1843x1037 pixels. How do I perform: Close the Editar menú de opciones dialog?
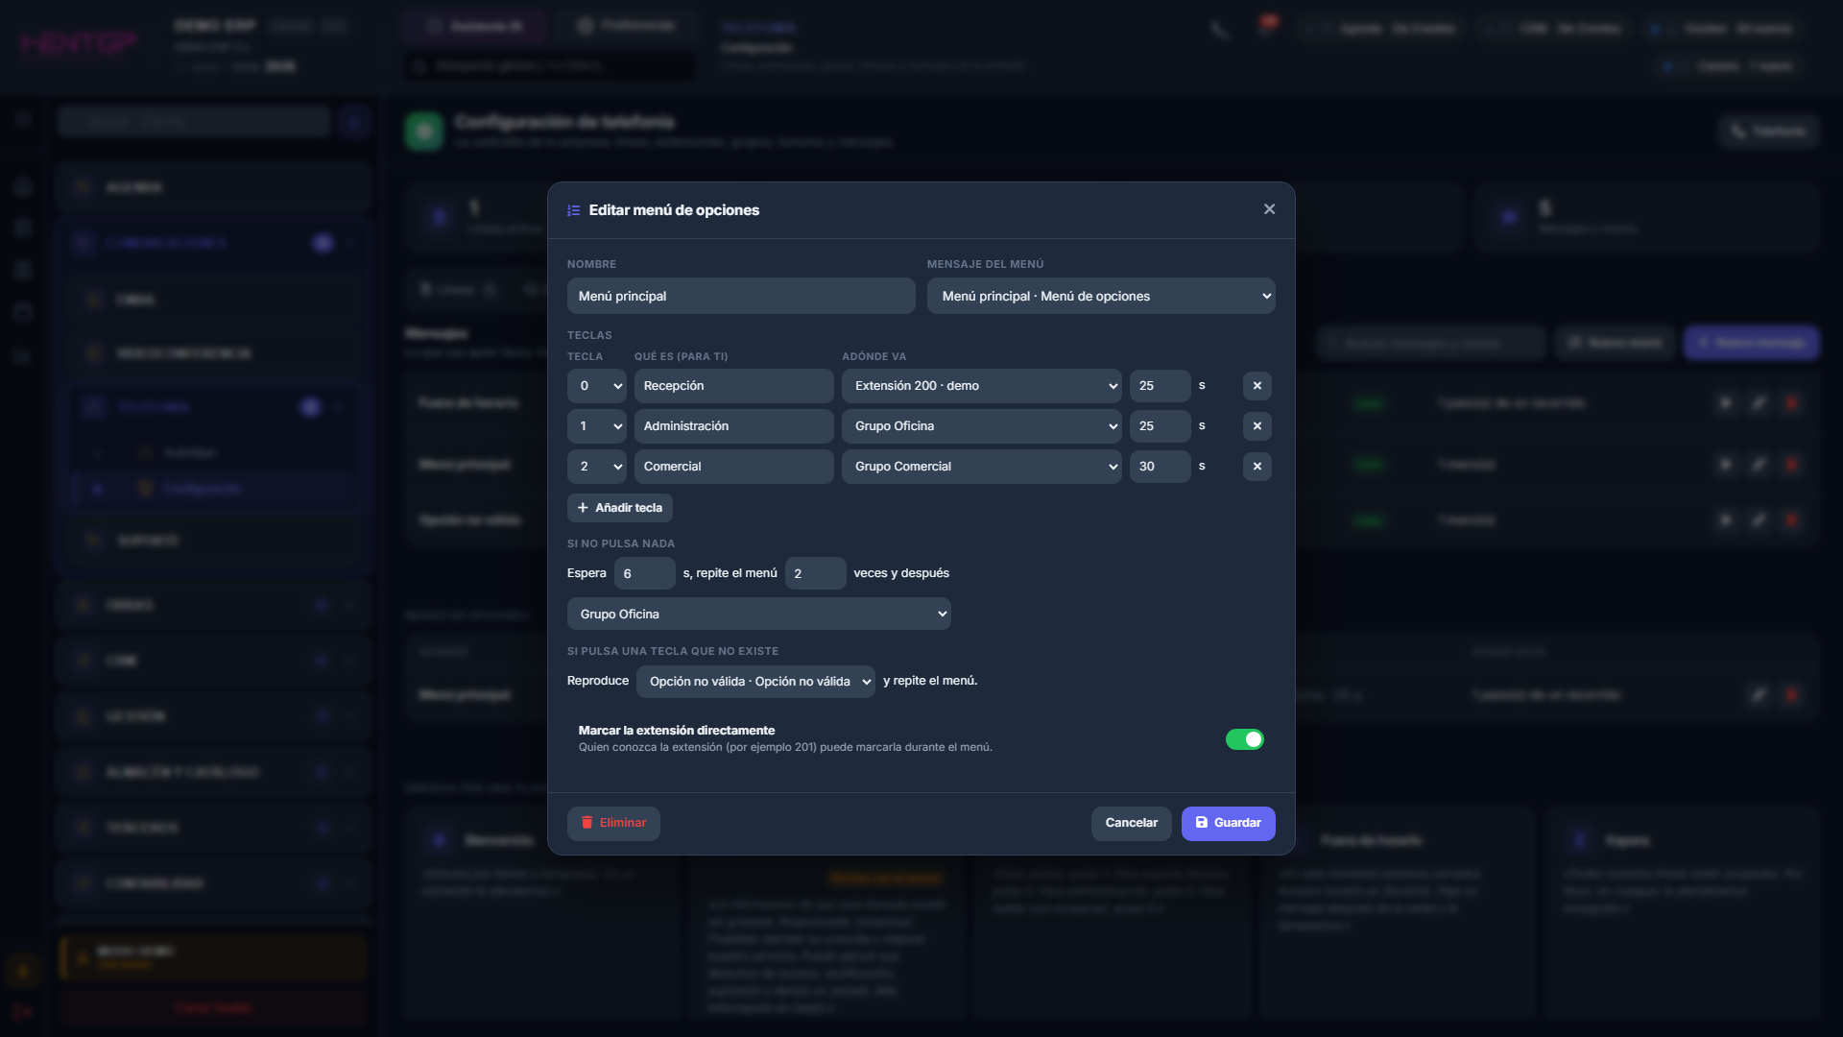click(1269, 209)
